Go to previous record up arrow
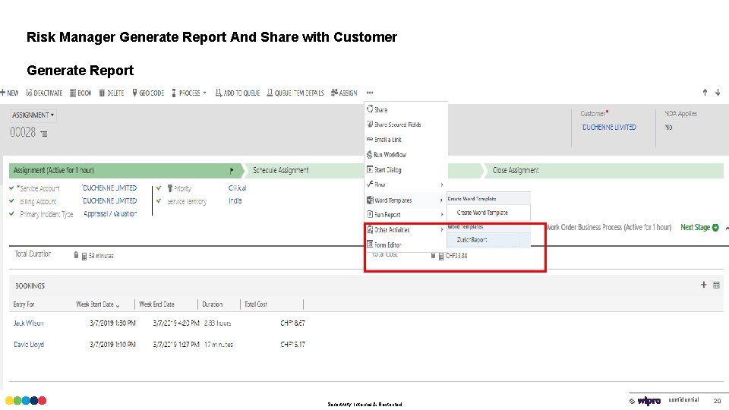Screen dimensions: 729x410 pyautogui.click(x=705, y=93)
